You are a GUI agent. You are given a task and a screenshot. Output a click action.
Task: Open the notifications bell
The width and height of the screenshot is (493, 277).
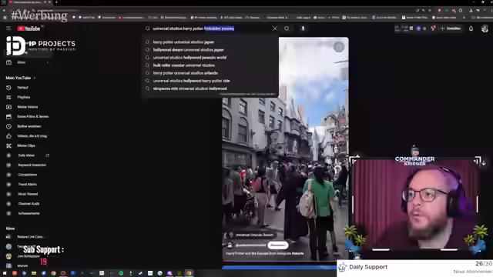471,28
